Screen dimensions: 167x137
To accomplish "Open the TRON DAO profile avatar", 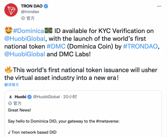I will (11, 10).
